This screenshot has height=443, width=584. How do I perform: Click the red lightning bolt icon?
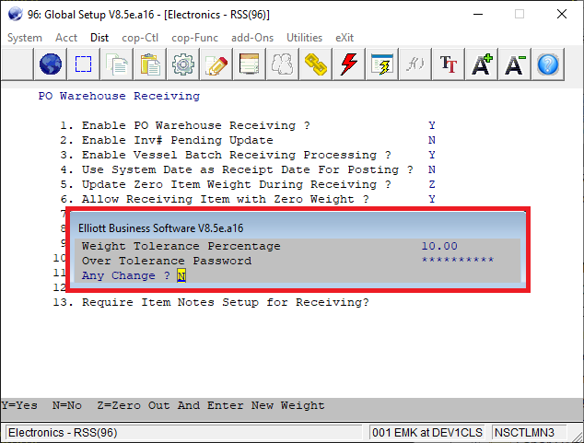pyautogui.click(x=348, y=64)
